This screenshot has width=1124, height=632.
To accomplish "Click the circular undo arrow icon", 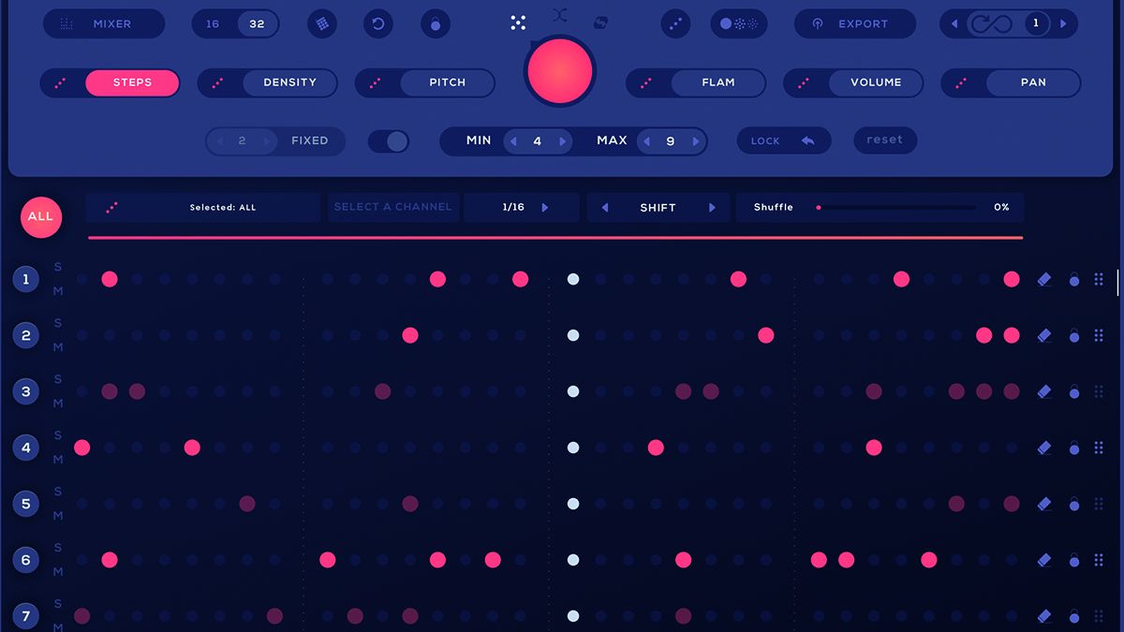I will tap(378, 23).
